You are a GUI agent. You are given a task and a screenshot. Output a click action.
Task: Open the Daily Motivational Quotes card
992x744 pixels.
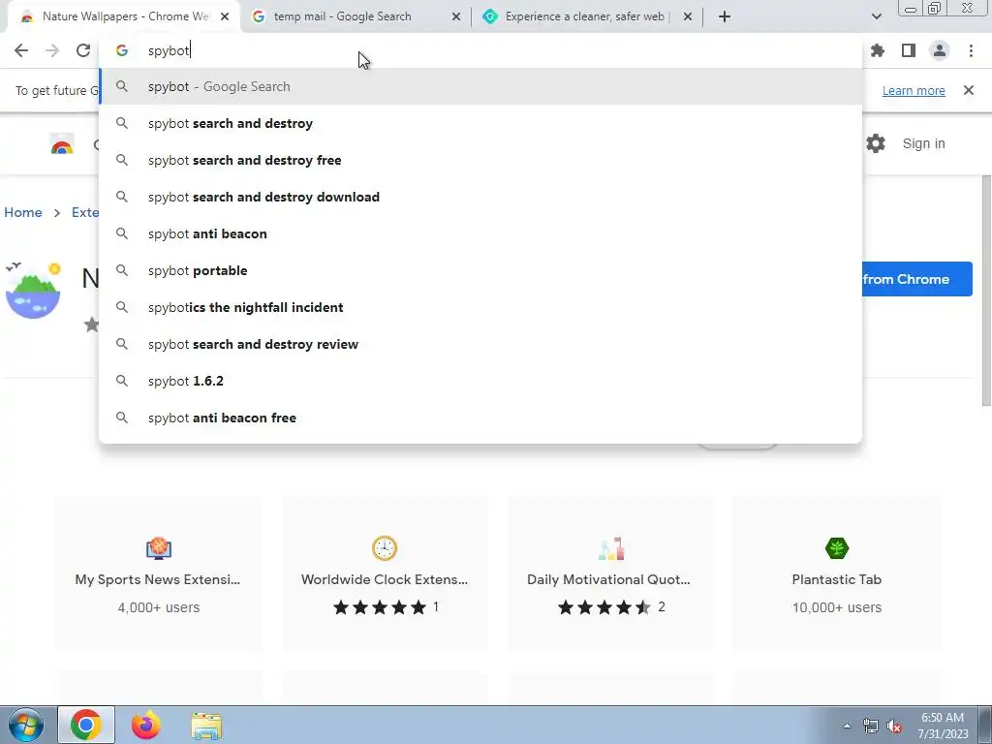click(x=610, y=573)
